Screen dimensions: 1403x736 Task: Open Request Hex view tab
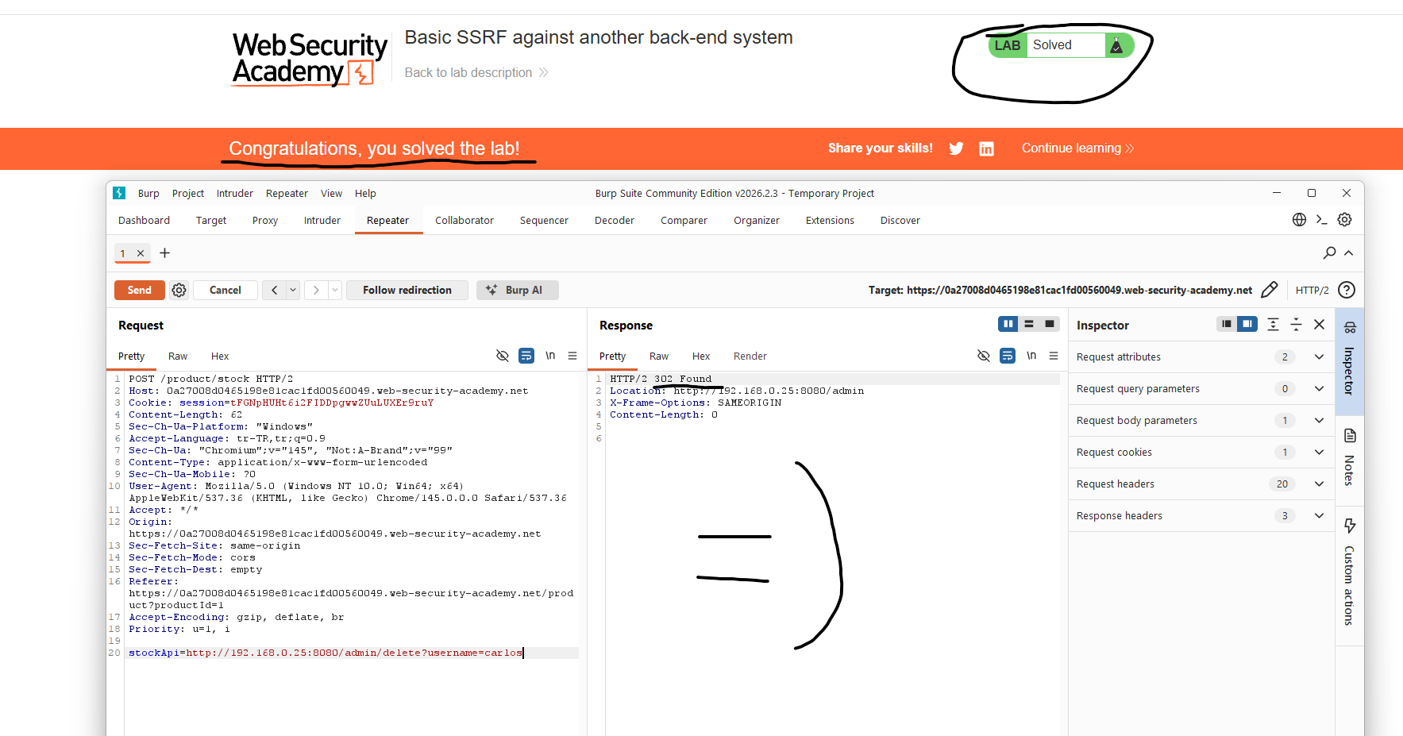[x=220, y=356]
